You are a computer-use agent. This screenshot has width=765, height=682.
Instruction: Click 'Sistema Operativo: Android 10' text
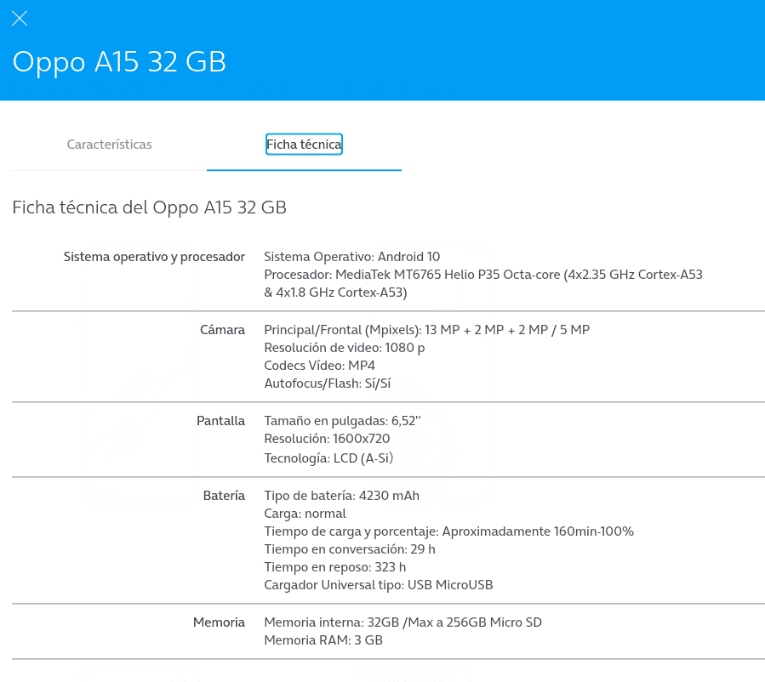pos(351,257)
